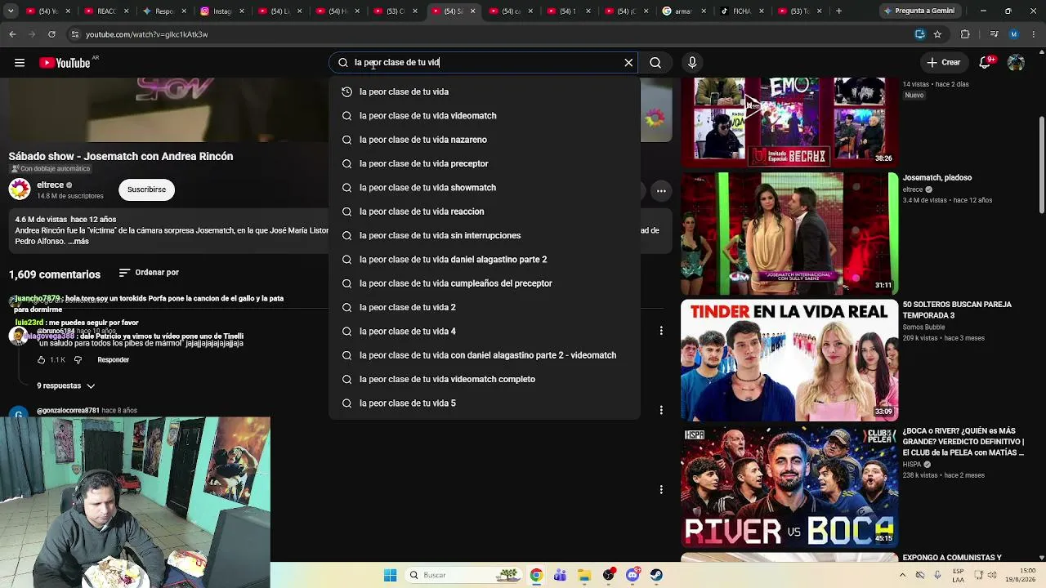Open the tab search dropdown arrow
The width and height of the screenshot is (1046, 588).
11,11
